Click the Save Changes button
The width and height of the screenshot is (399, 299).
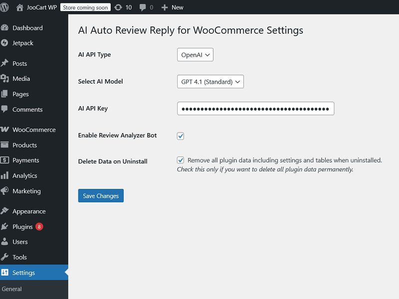[101, 196]
